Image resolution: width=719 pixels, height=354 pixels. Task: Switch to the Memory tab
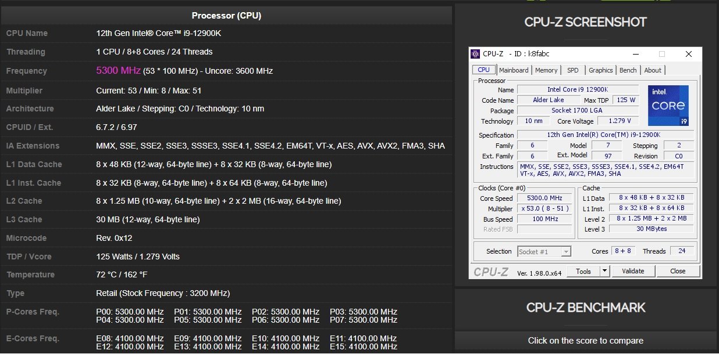click(546, 70)
